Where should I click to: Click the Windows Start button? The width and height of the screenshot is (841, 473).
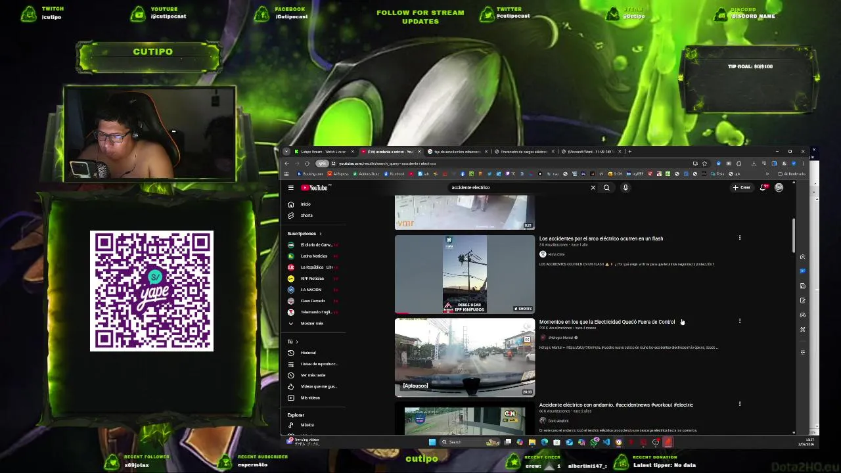[x=432, y=442]
